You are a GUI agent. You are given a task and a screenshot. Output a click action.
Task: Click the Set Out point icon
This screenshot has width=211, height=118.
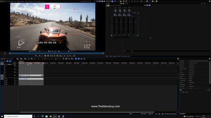[40, 56]
